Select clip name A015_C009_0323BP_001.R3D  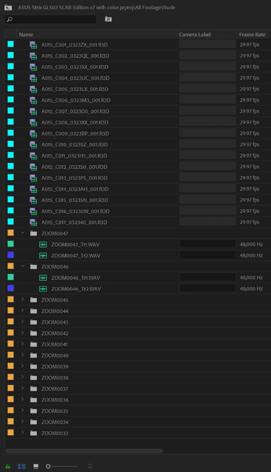point(75,134)
